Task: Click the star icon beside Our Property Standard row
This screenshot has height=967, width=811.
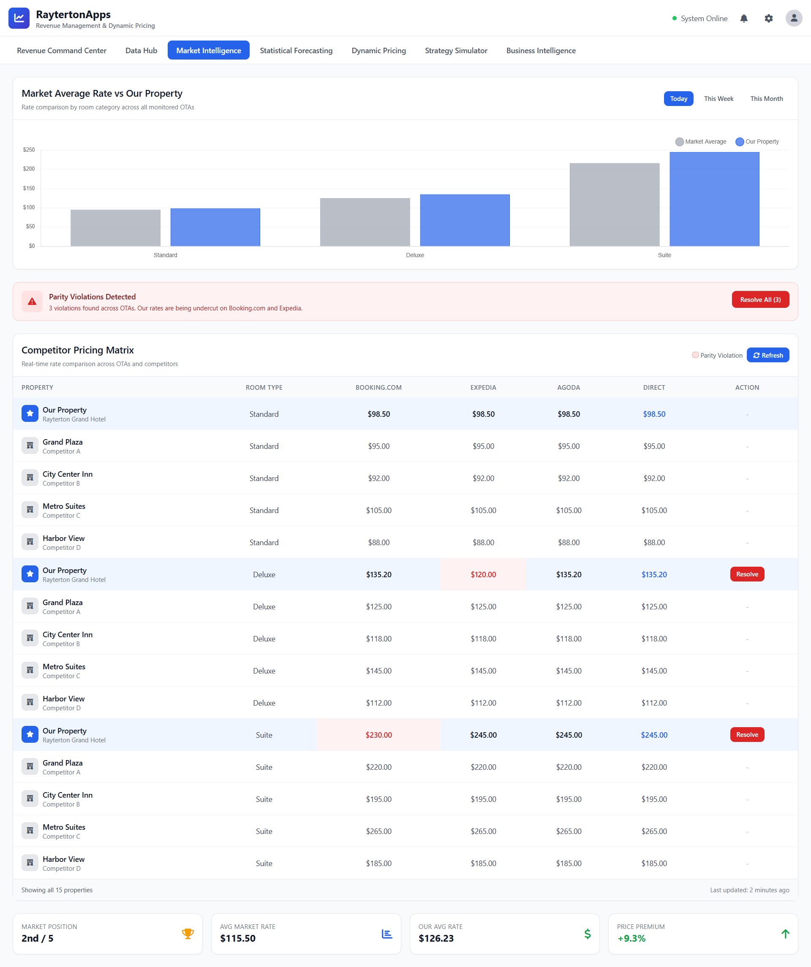Action: click(x=30, y=413)
